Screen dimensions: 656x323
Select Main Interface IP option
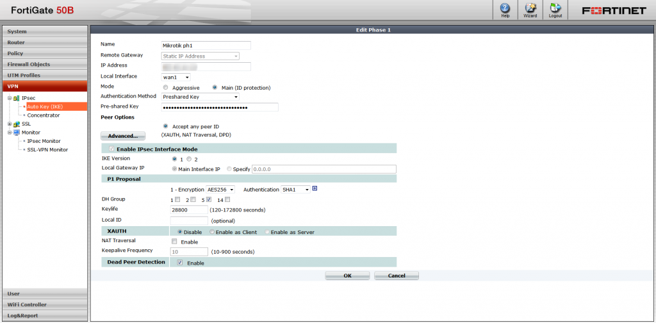pos(174,169)
